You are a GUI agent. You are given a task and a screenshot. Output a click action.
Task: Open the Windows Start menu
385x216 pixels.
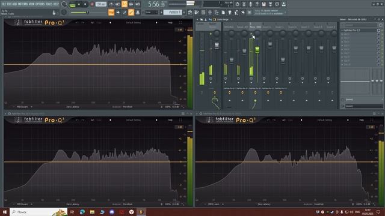tap(4, 212)
